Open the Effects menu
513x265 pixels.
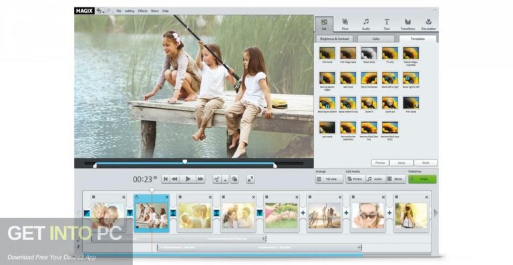(143, 11)
